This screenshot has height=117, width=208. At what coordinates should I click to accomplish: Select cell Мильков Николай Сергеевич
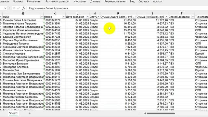23,97
